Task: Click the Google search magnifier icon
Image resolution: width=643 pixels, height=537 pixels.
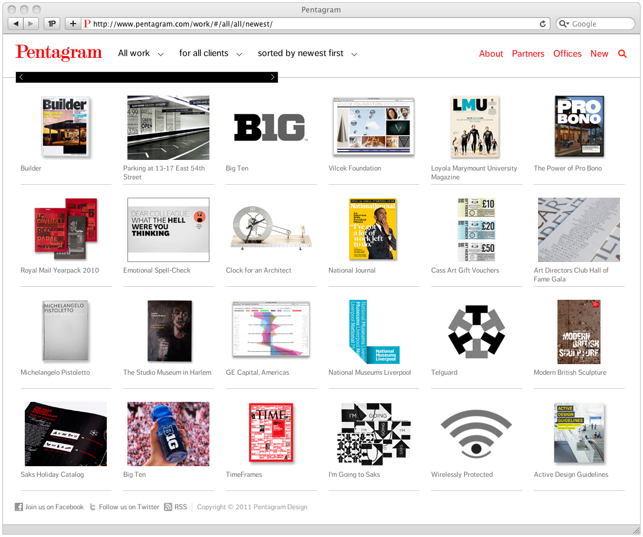Action: [x=564, y=24]
